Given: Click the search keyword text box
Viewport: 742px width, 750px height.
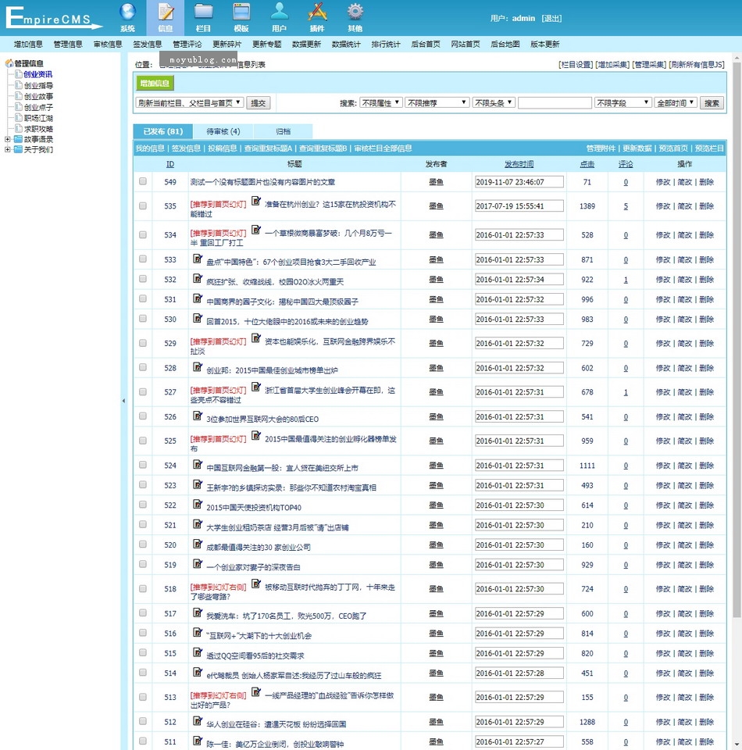Looking at the screenshot, I should (554, 102).
